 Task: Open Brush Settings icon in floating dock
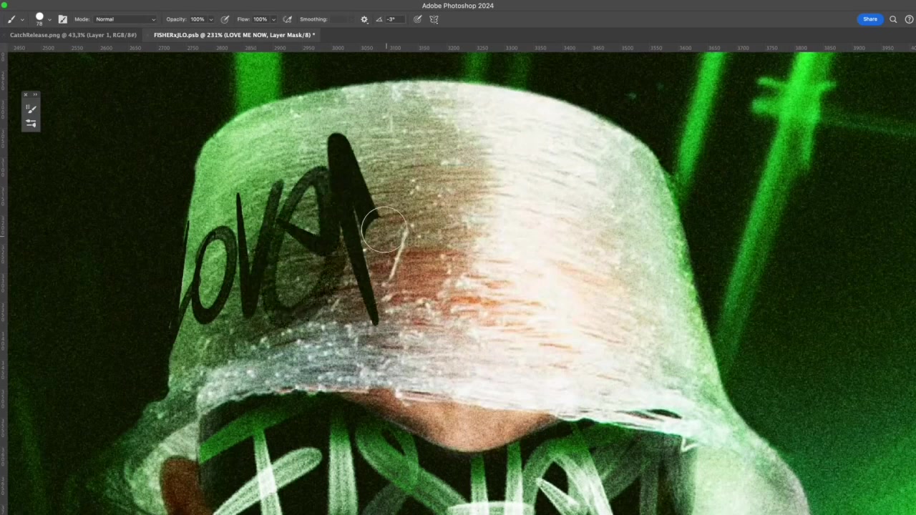point(31,123)
